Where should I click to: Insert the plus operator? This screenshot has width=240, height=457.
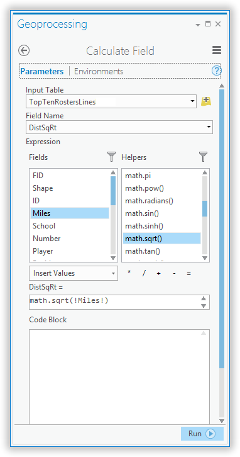[x=158, y=273]
